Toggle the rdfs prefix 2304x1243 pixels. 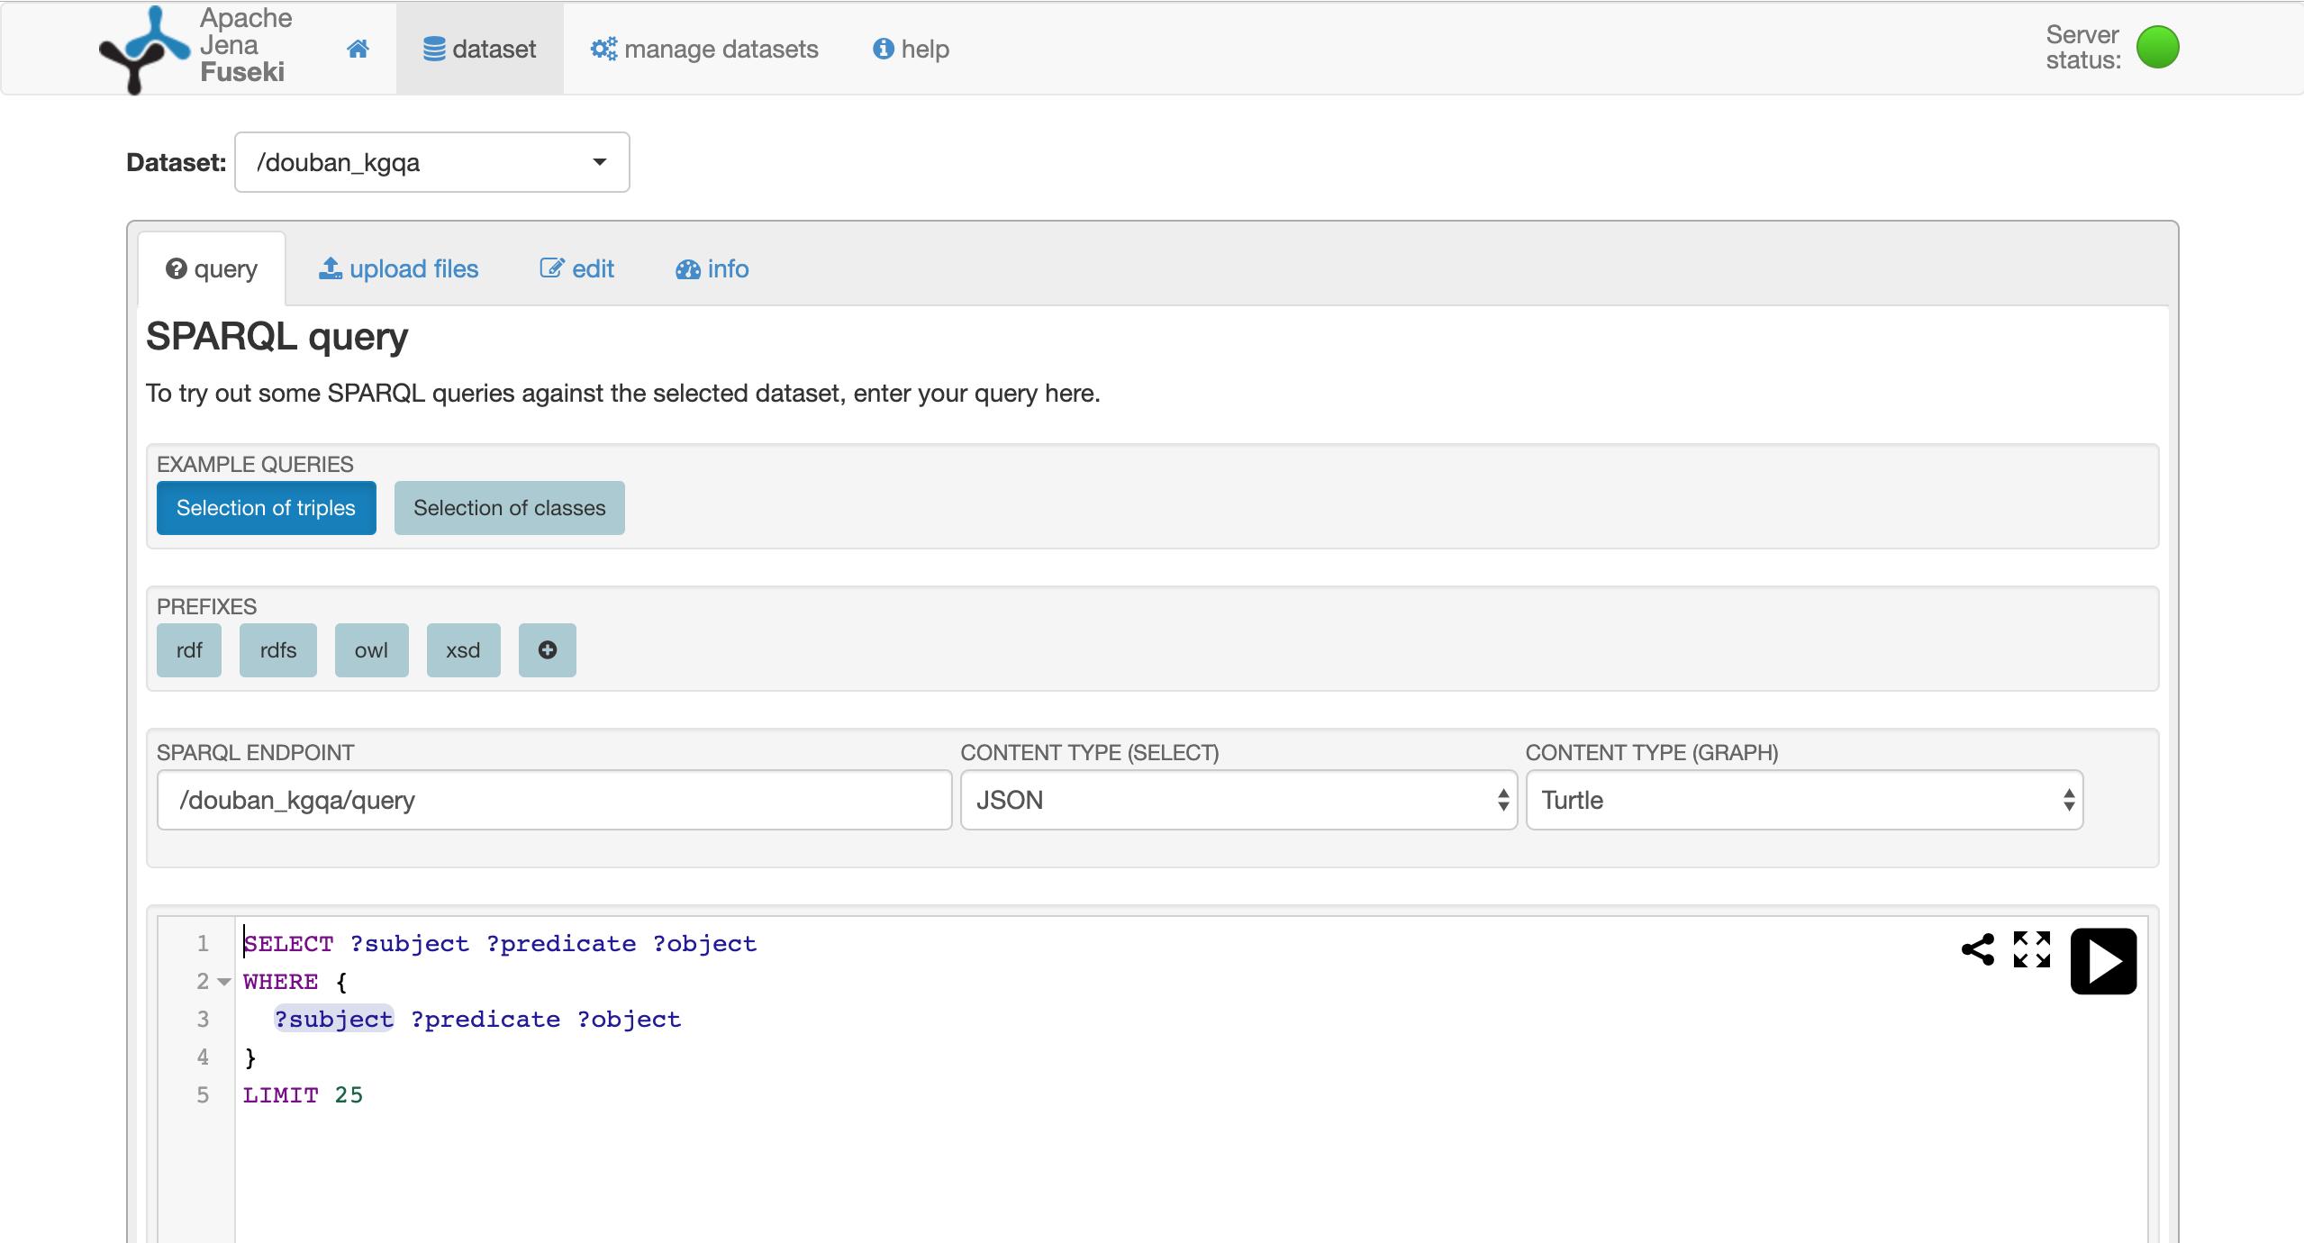click(x=277, y=649)
